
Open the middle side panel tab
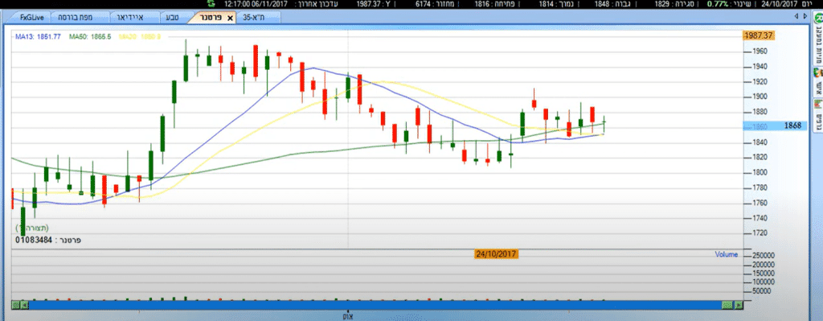point(817,81)
